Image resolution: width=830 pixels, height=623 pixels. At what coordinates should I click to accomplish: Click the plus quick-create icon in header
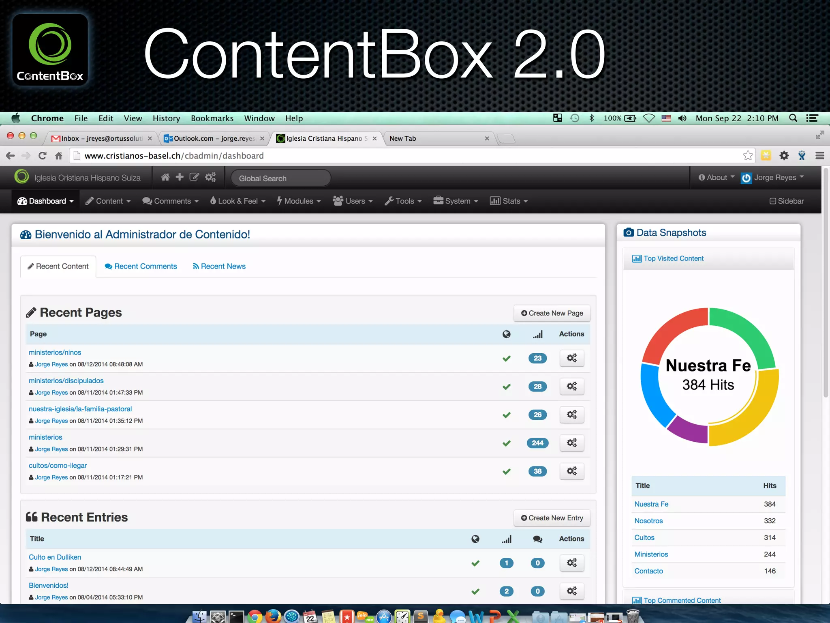pyautogui.click(x=180, y=177)
